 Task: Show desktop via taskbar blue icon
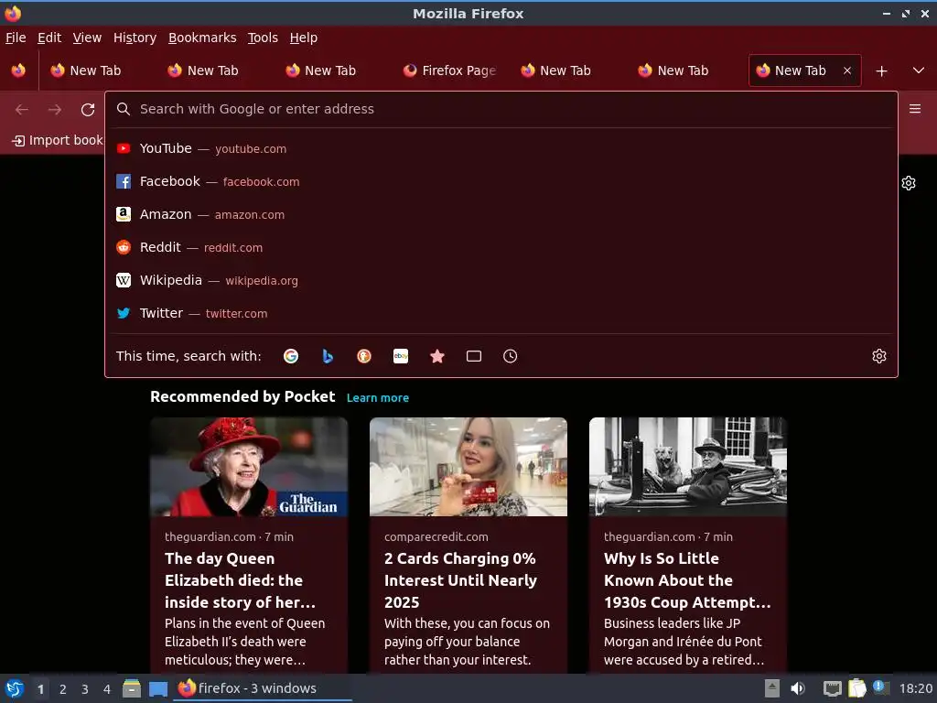[x=158, y=689]
